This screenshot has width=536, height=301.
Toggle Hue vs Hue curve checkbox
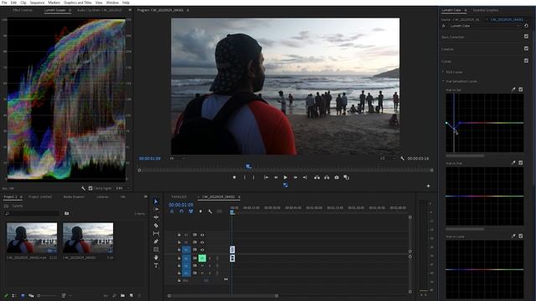[521, 163]
